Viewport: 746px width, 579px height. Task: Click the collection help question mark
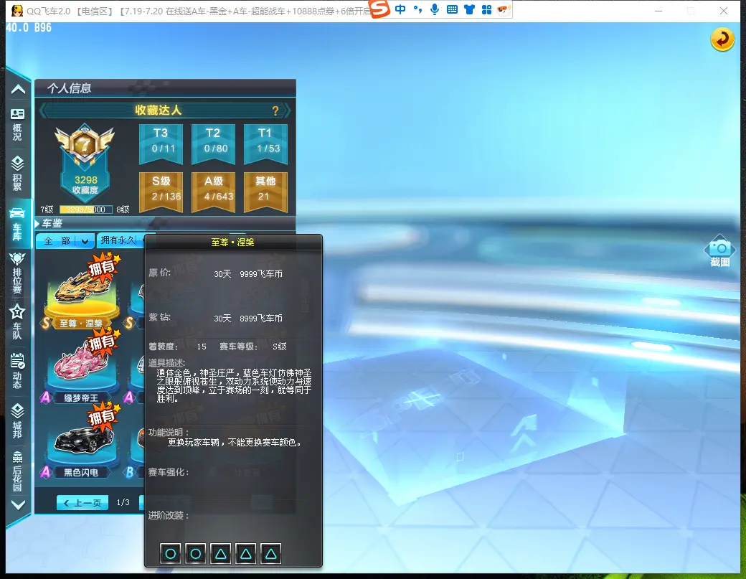point(275,111)
